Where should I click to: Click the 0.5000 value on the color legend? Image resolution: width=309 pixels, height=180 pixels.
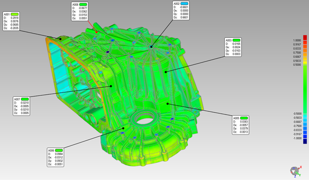tap(297, 65)
